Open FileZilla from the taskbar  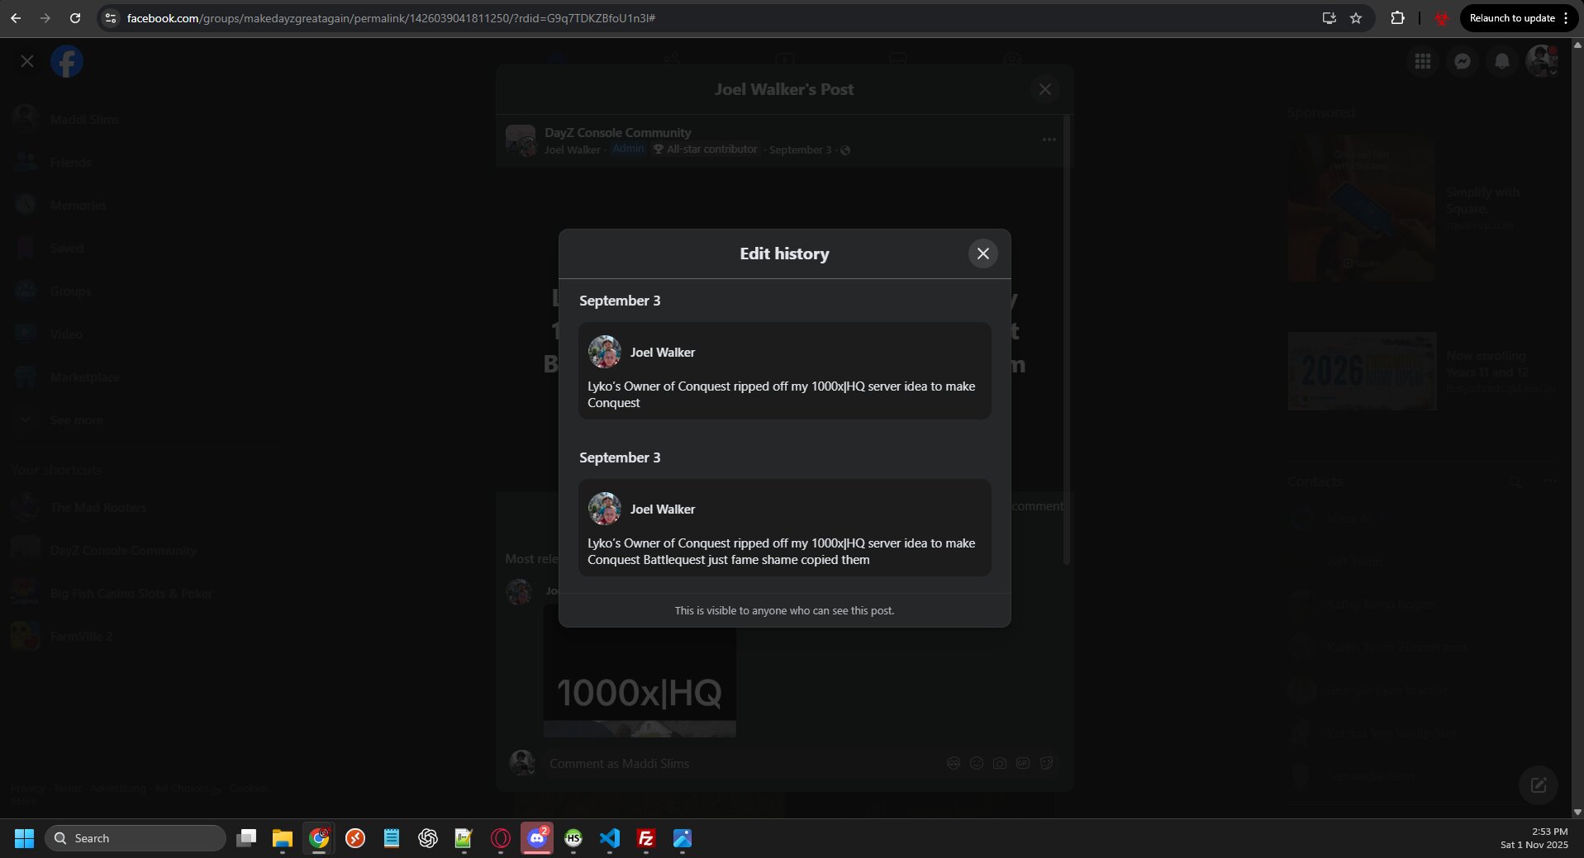646,838
